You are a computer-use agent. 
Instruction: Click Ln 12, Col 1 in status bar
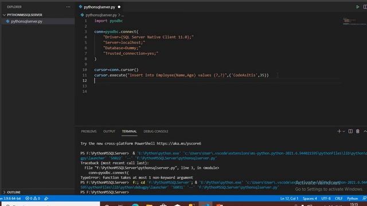[x=289, y=199]
